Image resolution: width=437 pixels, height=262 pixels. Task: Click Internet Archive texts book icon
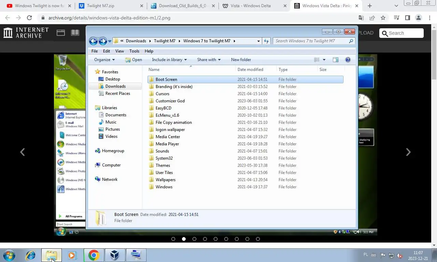click(75, 33)
